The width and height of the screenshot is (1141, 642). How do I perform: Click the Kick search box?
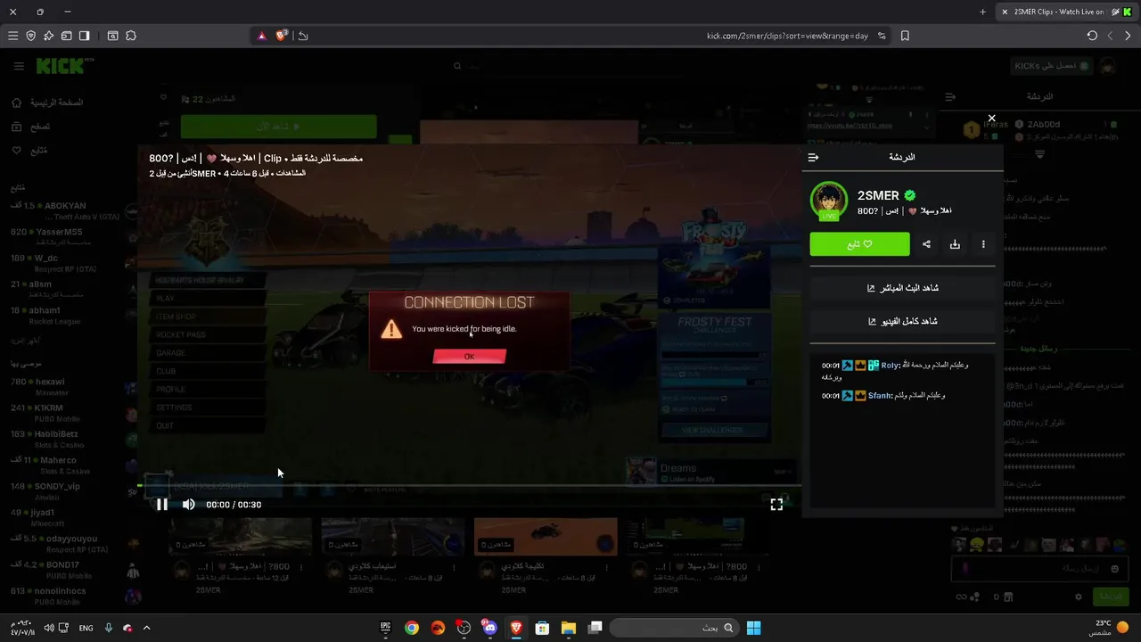pyautogui.click(x=570, y=66)
